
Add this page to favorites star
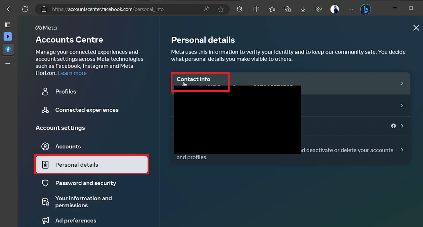click(221, 9)
